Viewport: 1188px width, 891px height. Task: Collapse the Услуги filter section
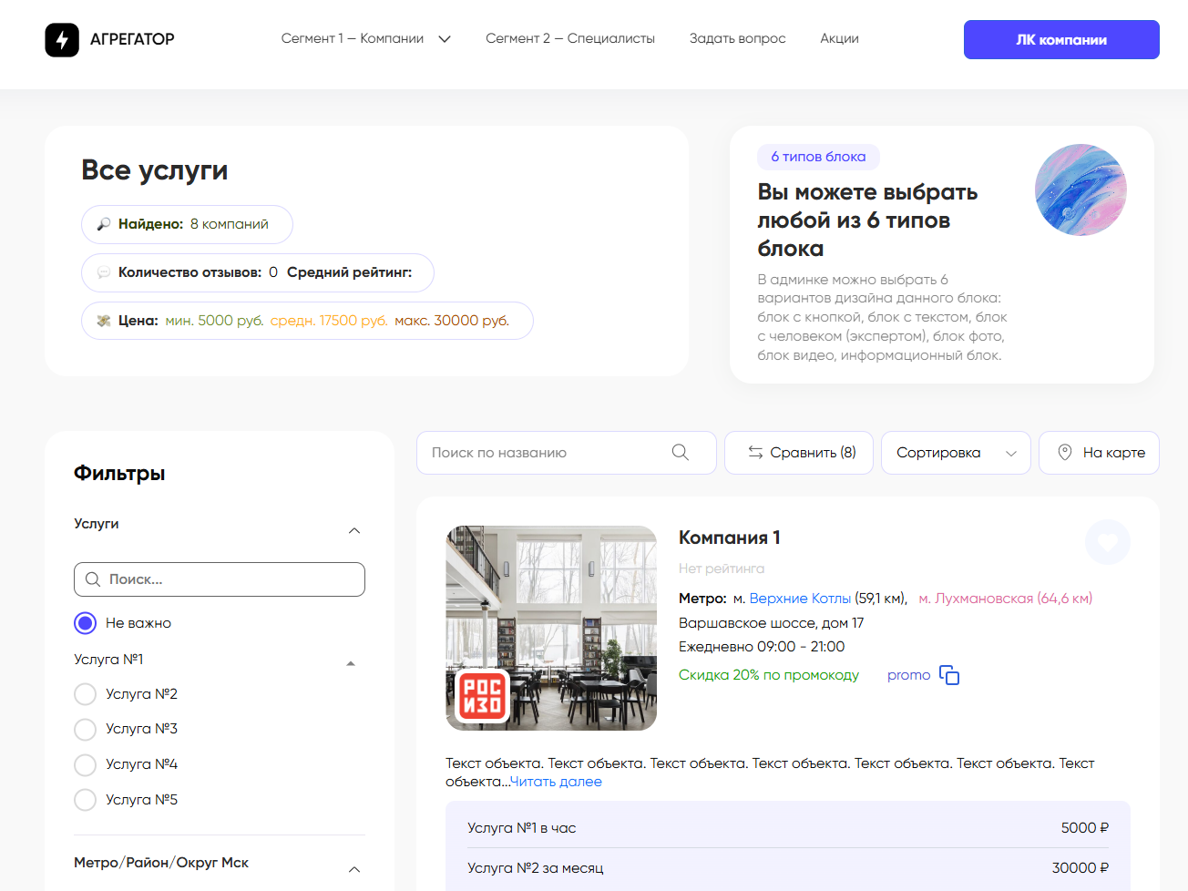354,530
